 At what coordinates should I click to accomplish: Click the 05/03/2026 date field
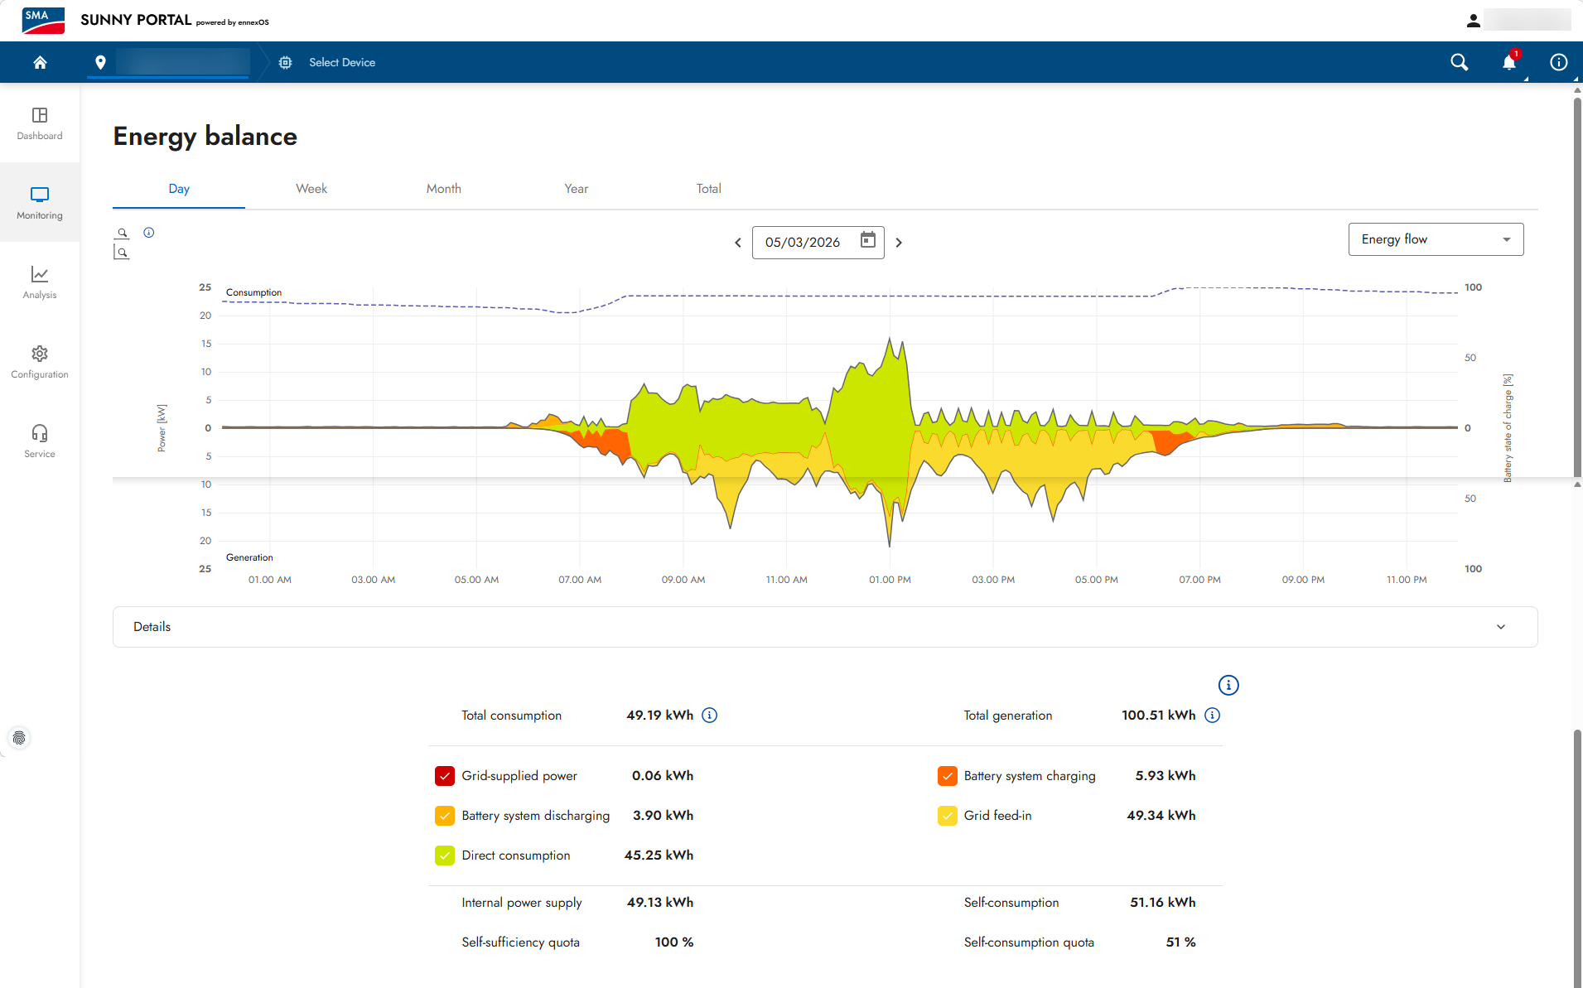(x=818, y=242)
